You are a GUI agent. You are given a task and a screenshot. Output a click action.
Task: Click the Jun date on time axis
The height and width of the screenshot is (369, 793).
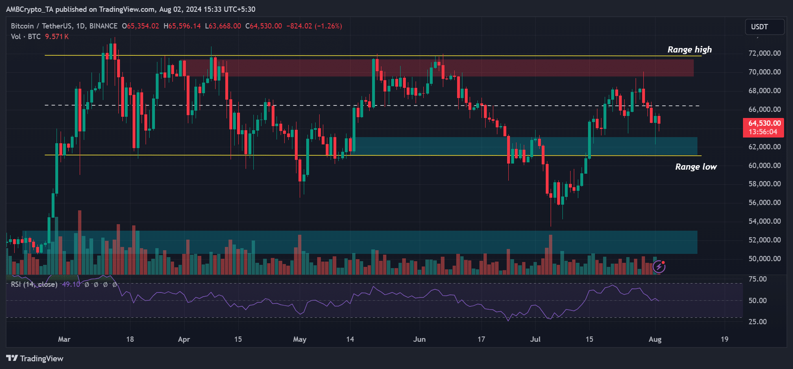tap(419, 339)
